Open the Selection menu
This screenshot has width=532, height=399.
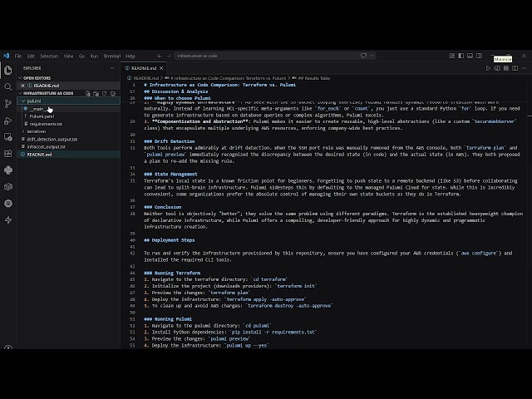[x=49, y=56]
